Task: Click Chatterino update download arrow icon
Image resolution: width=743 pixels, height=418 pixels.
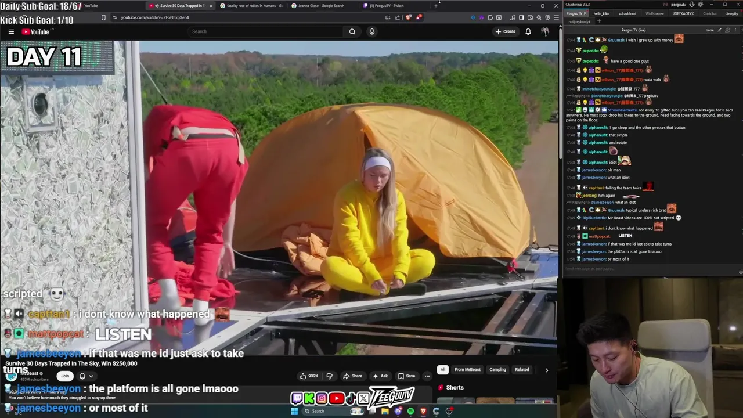Action: [692, 4]
